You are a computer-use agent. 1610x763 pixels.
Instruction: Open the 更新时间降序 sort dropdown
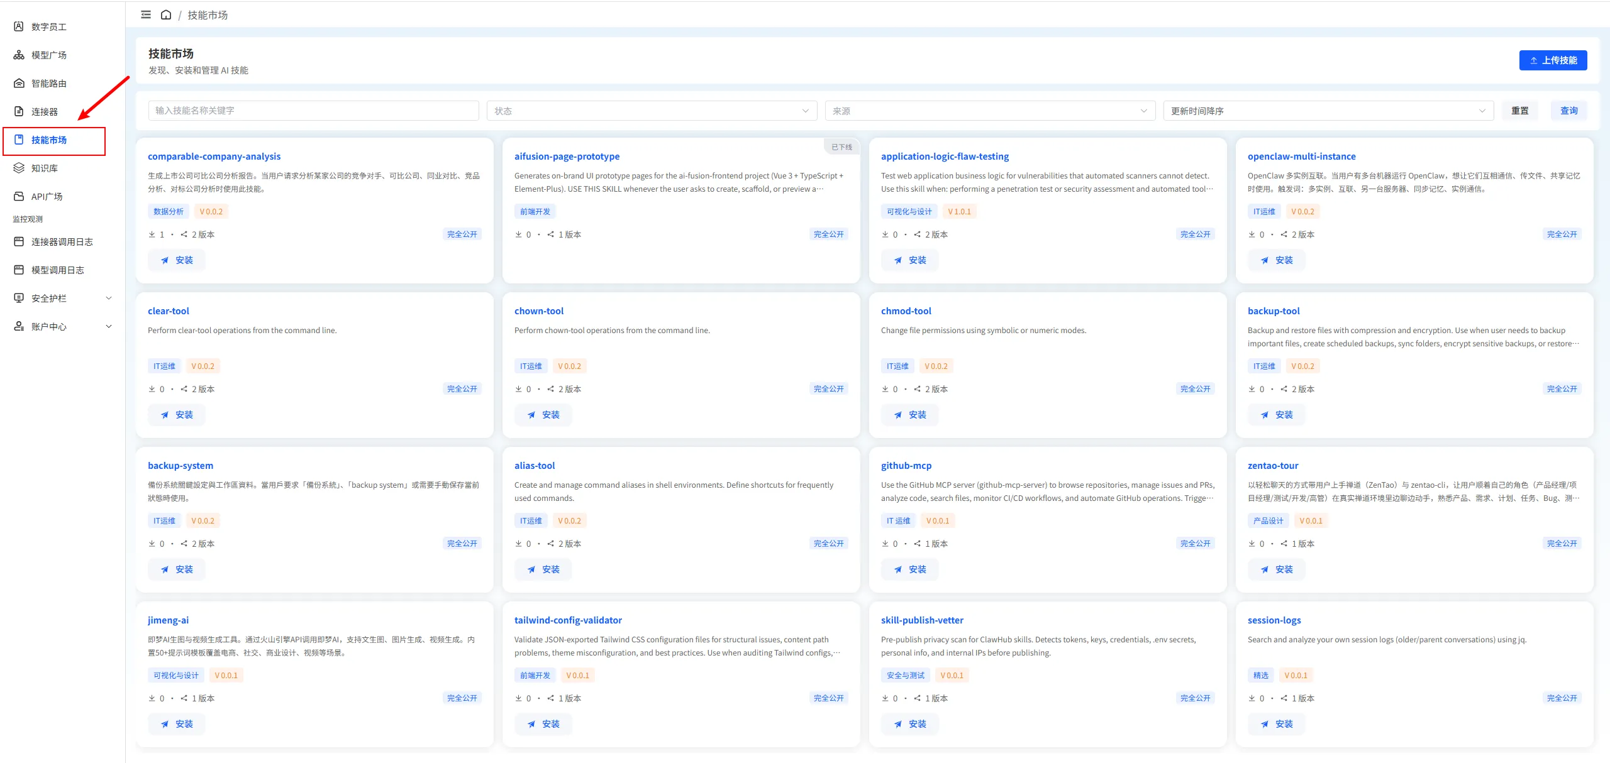click(1328, 111)
